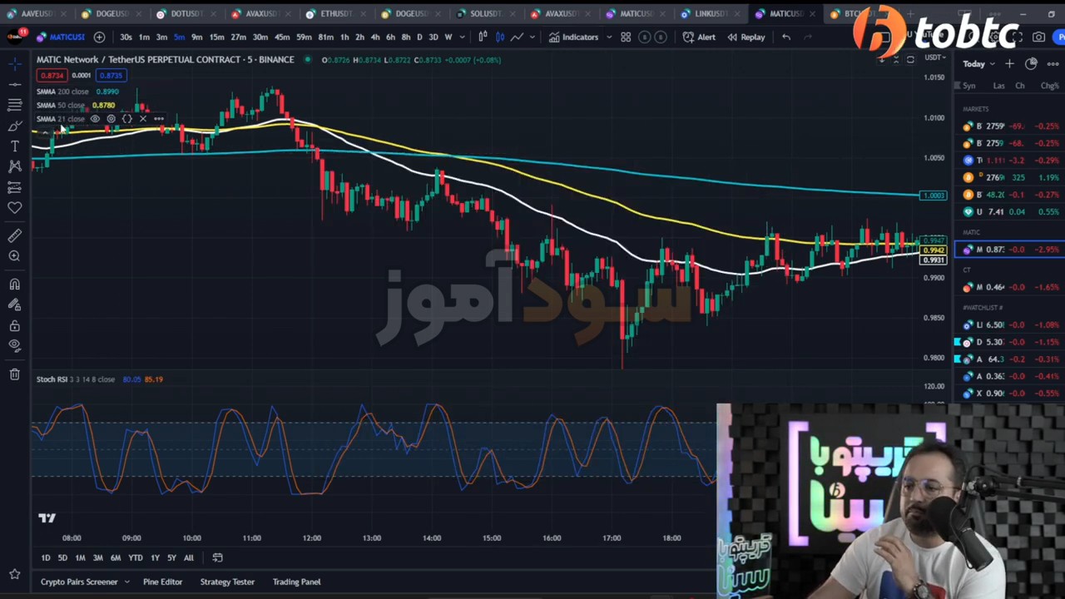Image resolution: width=1065 pixels, height=599 pixels.
Task: Set chart range to 1D
Action: 46,557
